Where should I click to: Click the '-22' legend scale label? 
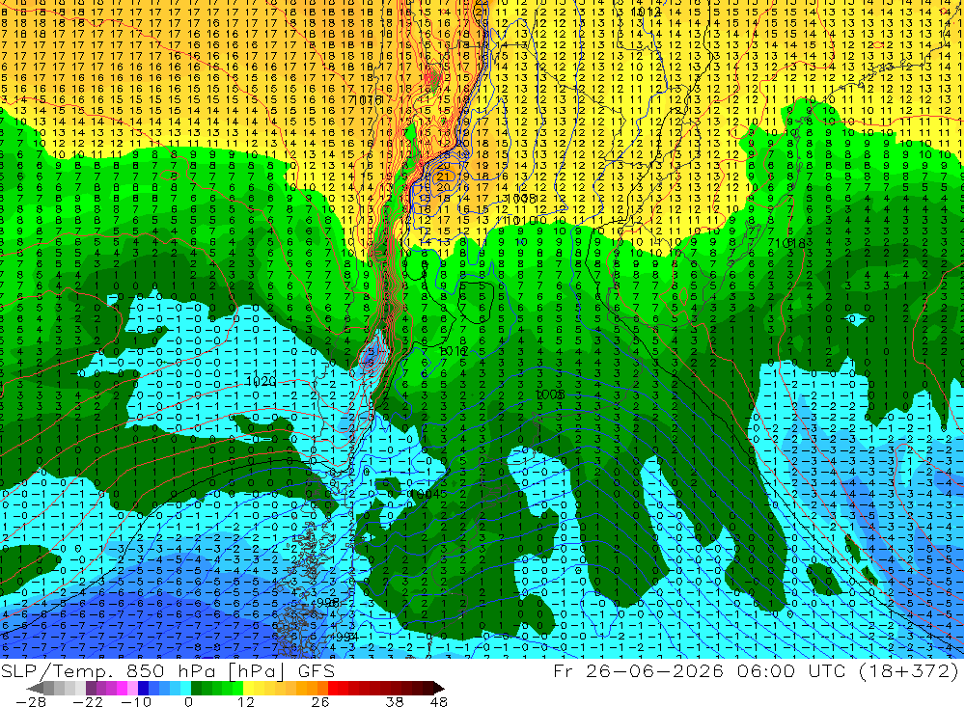pyautogui.click(x=88, y=702)
